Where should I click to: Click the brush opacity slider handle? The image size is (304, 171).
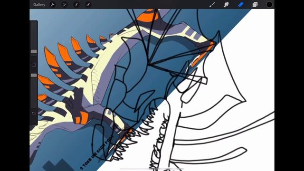[x=34, y=75]
